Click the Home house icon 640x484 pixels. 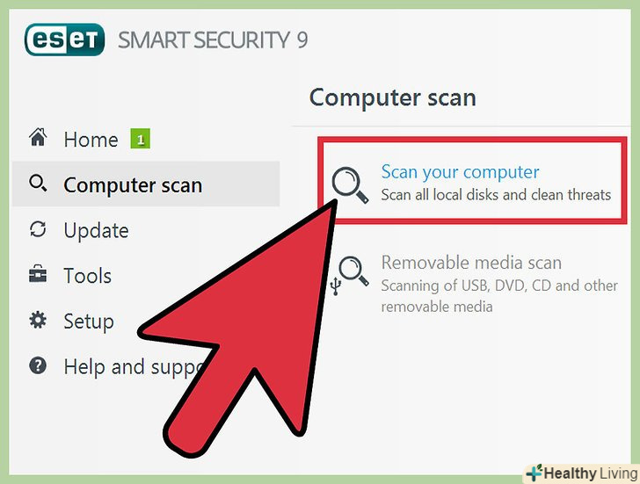pos(38,137)
